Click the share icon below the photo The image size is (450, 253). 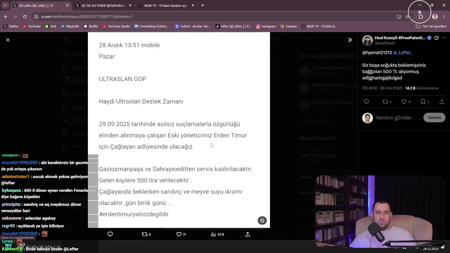tap(247, 234)
